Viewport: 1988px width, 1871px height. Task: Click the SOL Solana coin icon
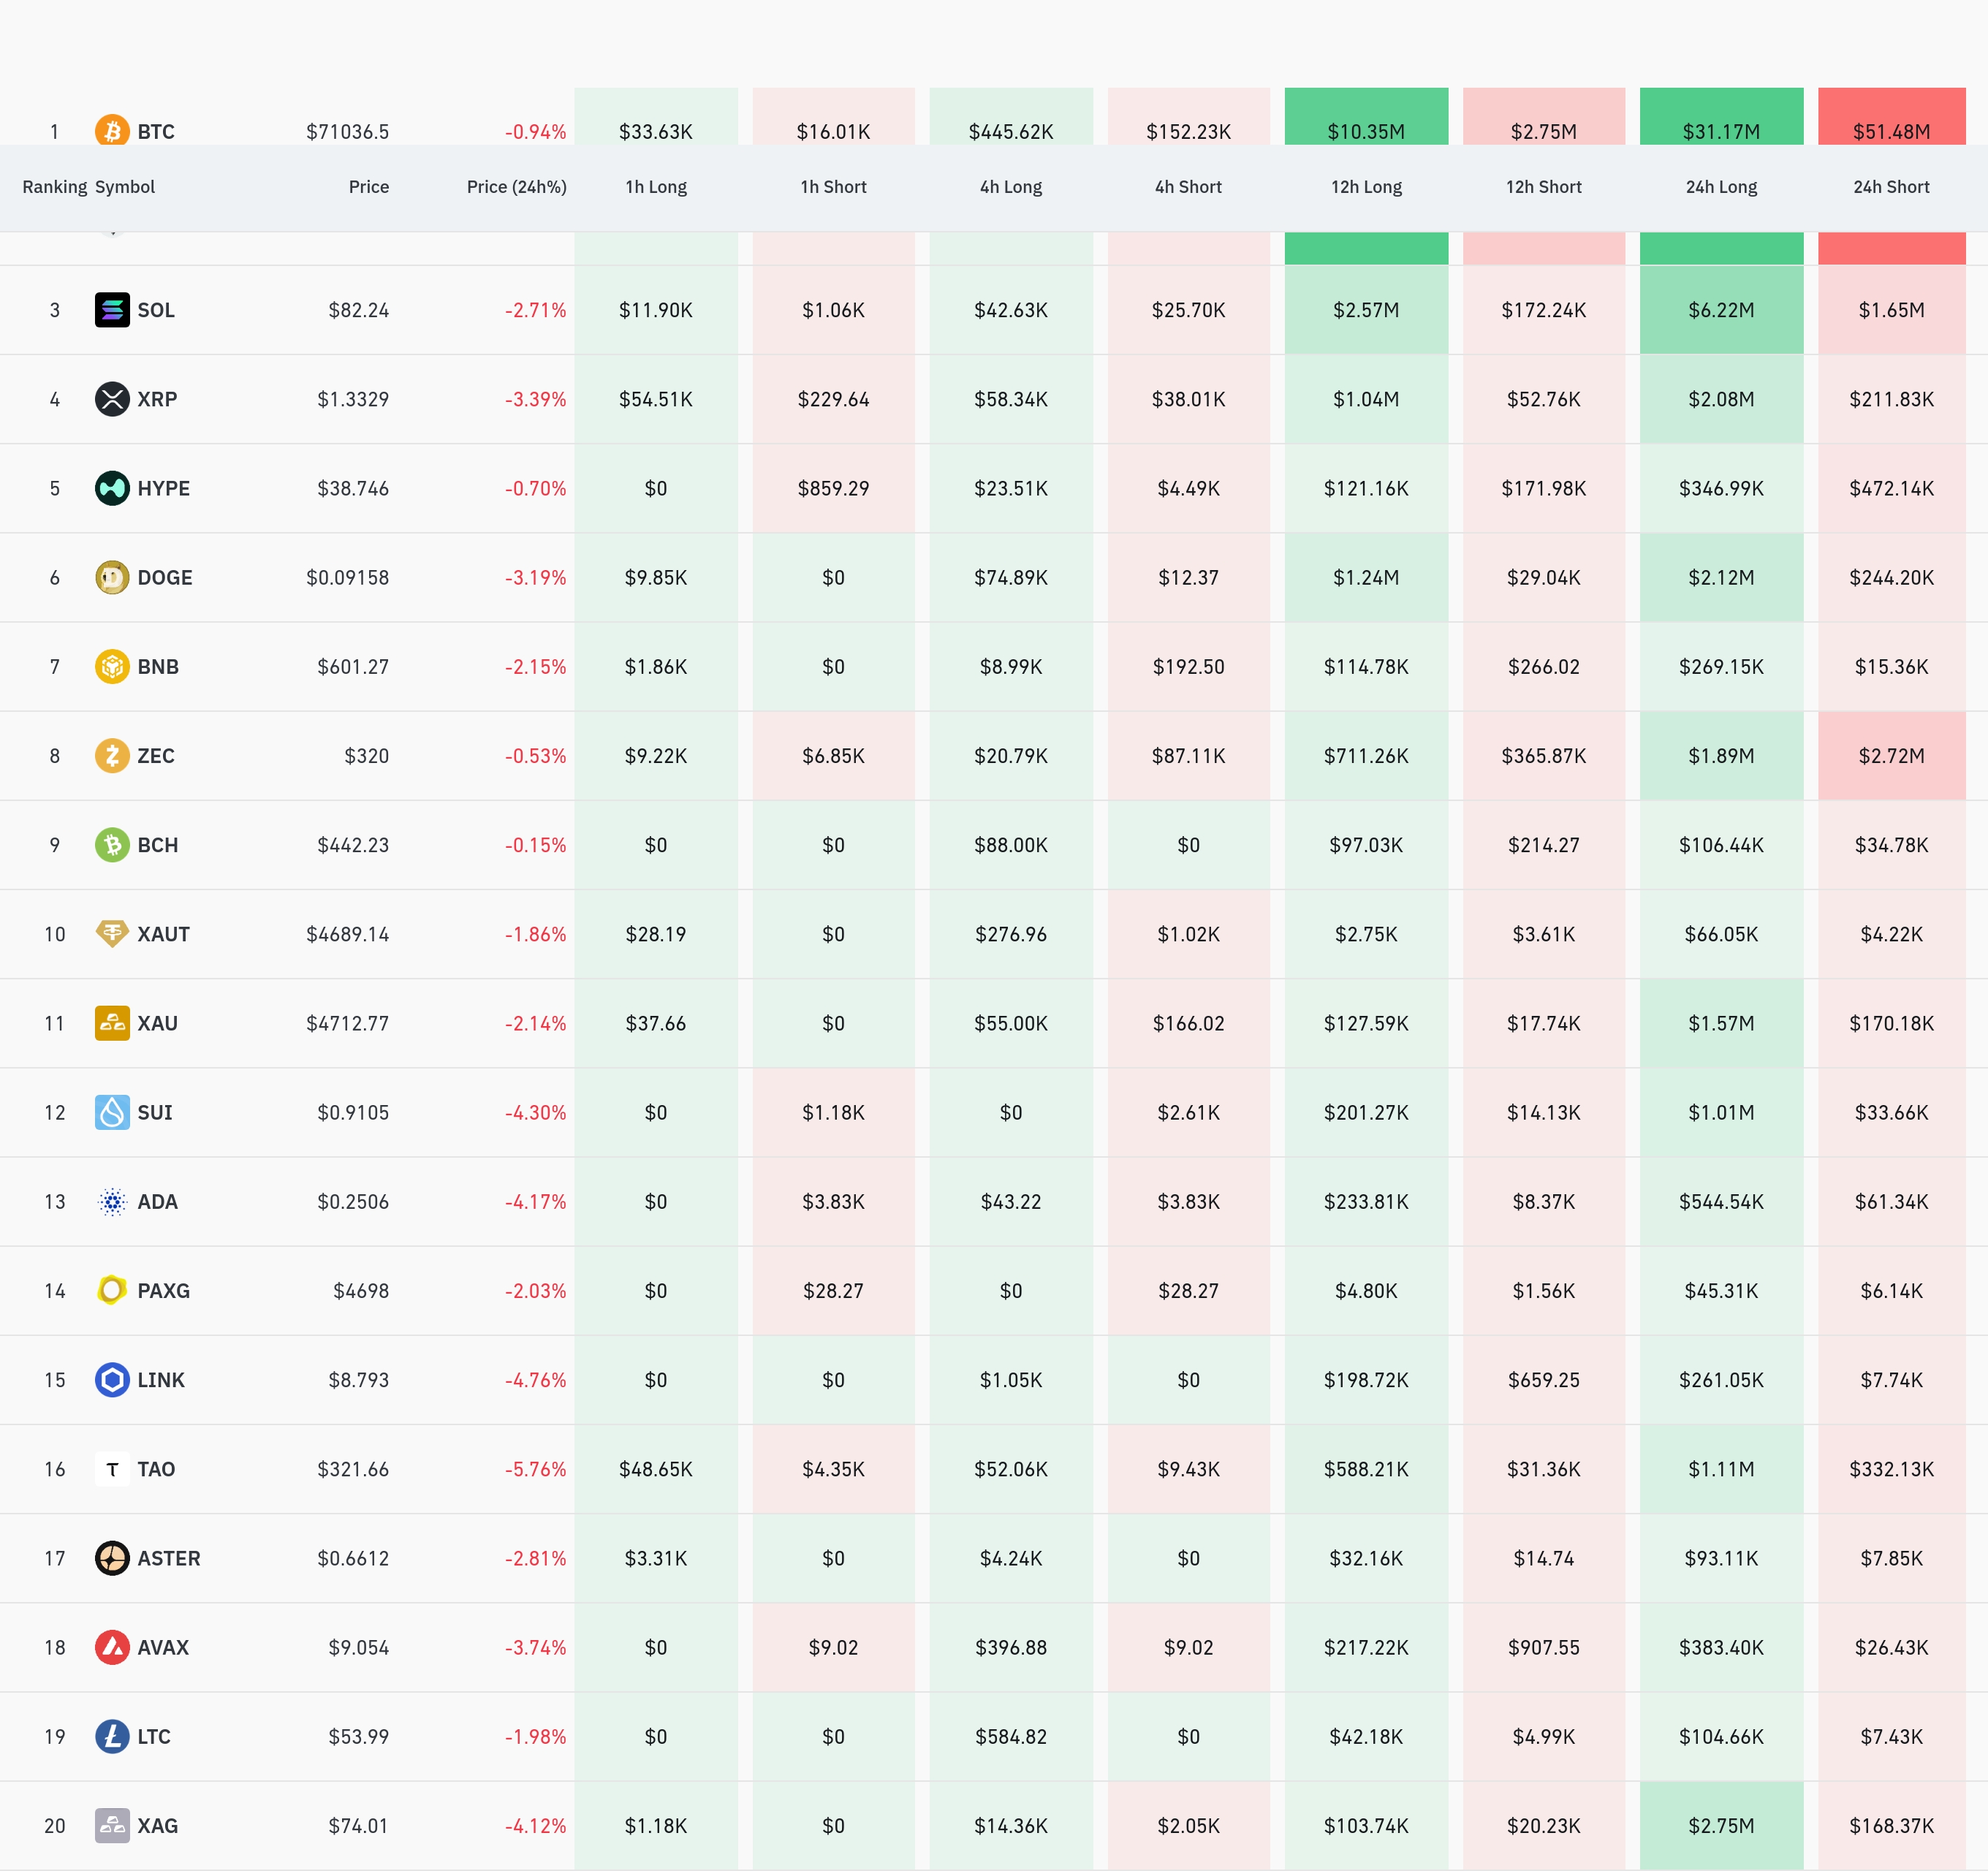112,310
